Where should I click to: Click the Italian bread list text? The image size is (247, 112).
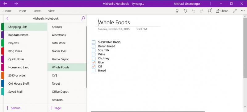point(107,46)
